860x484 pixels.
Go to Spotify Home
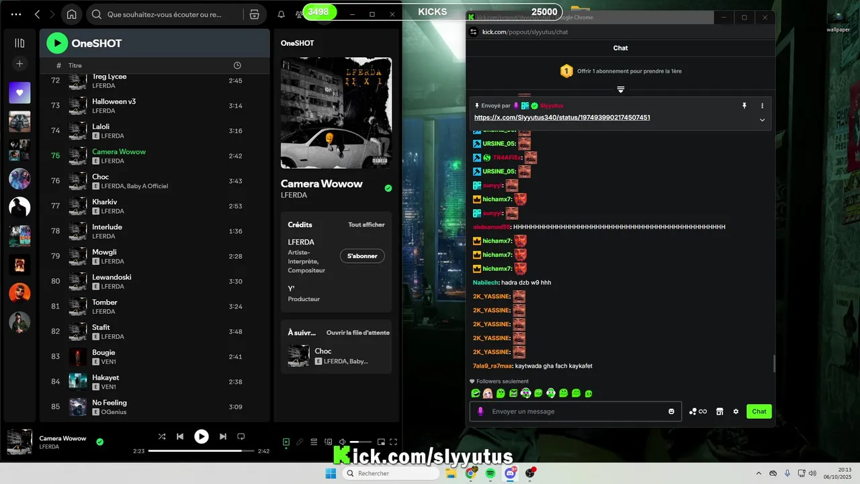click(72, 14)
